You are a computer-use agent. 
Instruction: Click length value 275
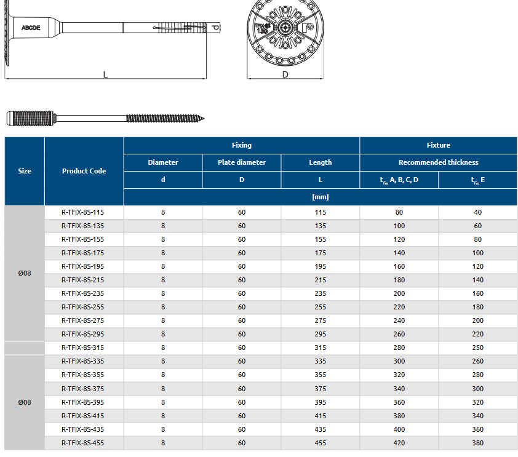tap(320, 320)
